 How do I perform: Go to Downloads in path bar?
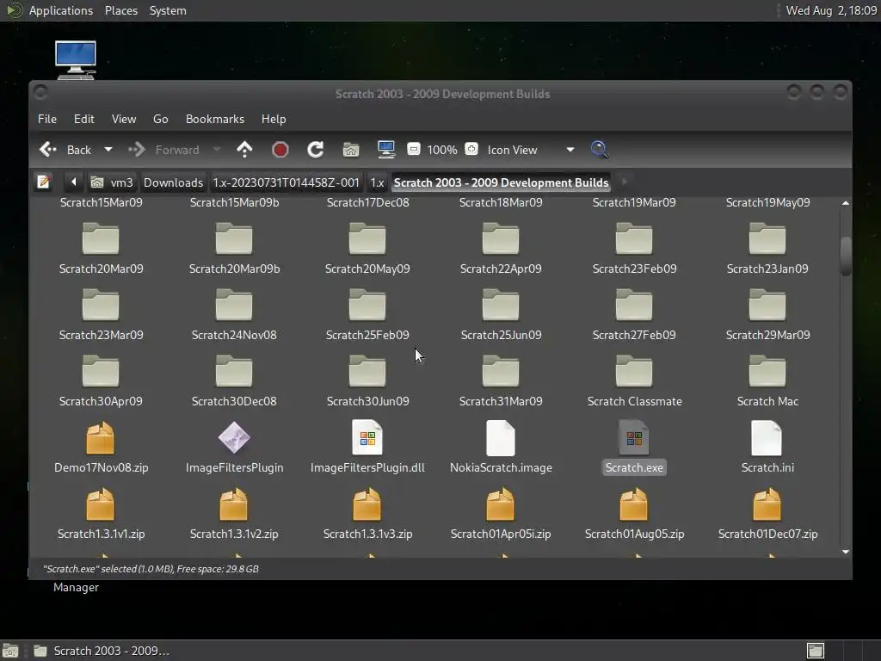coord(173,182)
